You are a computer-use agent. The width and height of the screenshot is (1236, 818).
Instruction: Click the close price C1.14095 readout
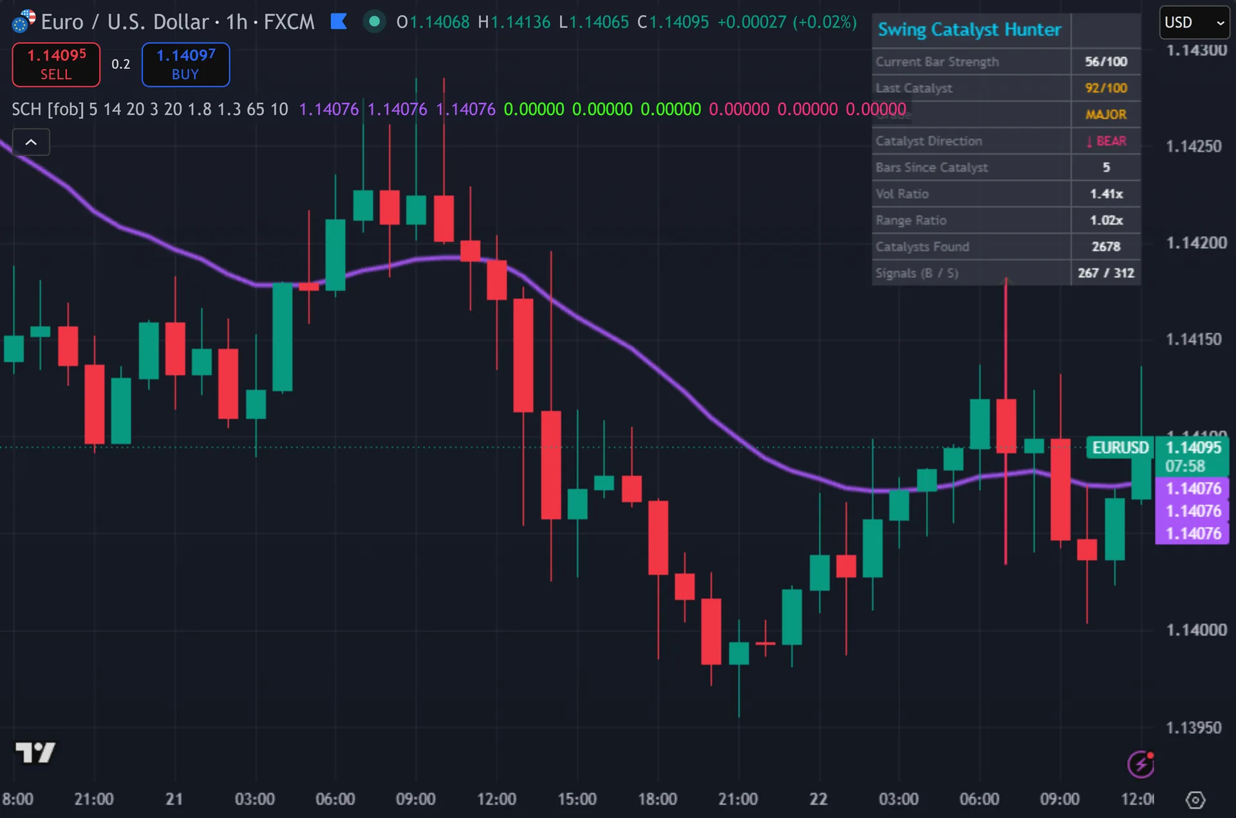[673, 22]
